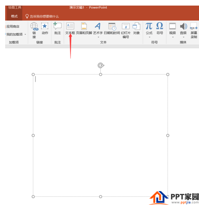Click the Tell me what you want search box
Screen dimensions: 199x205
(x=42, y=16)
